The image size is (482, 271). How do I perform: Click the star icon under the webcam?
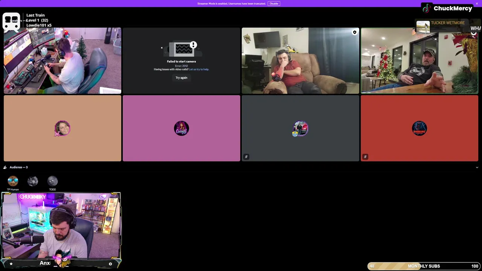(11, 264)
